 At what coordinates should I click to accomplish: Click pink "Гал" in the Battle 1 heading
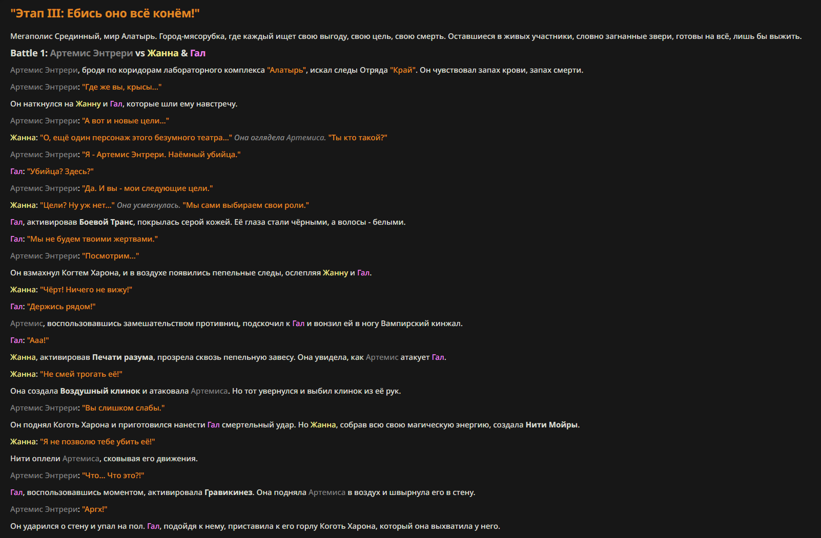pyautogui.click(x=198, y=53)
